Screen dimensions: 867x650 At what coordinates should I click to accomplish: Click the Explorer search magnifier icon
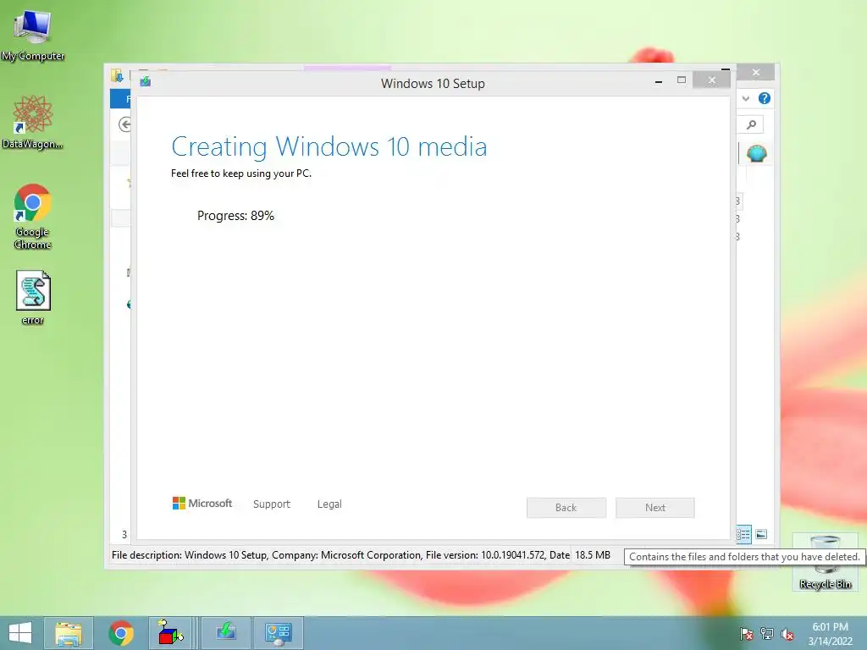pyautogui.click(x=752, y=125)
